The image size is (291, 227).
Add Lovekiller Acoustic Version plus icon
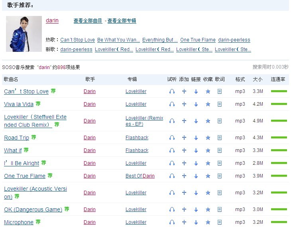184,193
